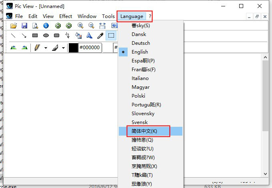272x188 pixels.
Task: Click the flip vertical icon
Action: (24, 47)
